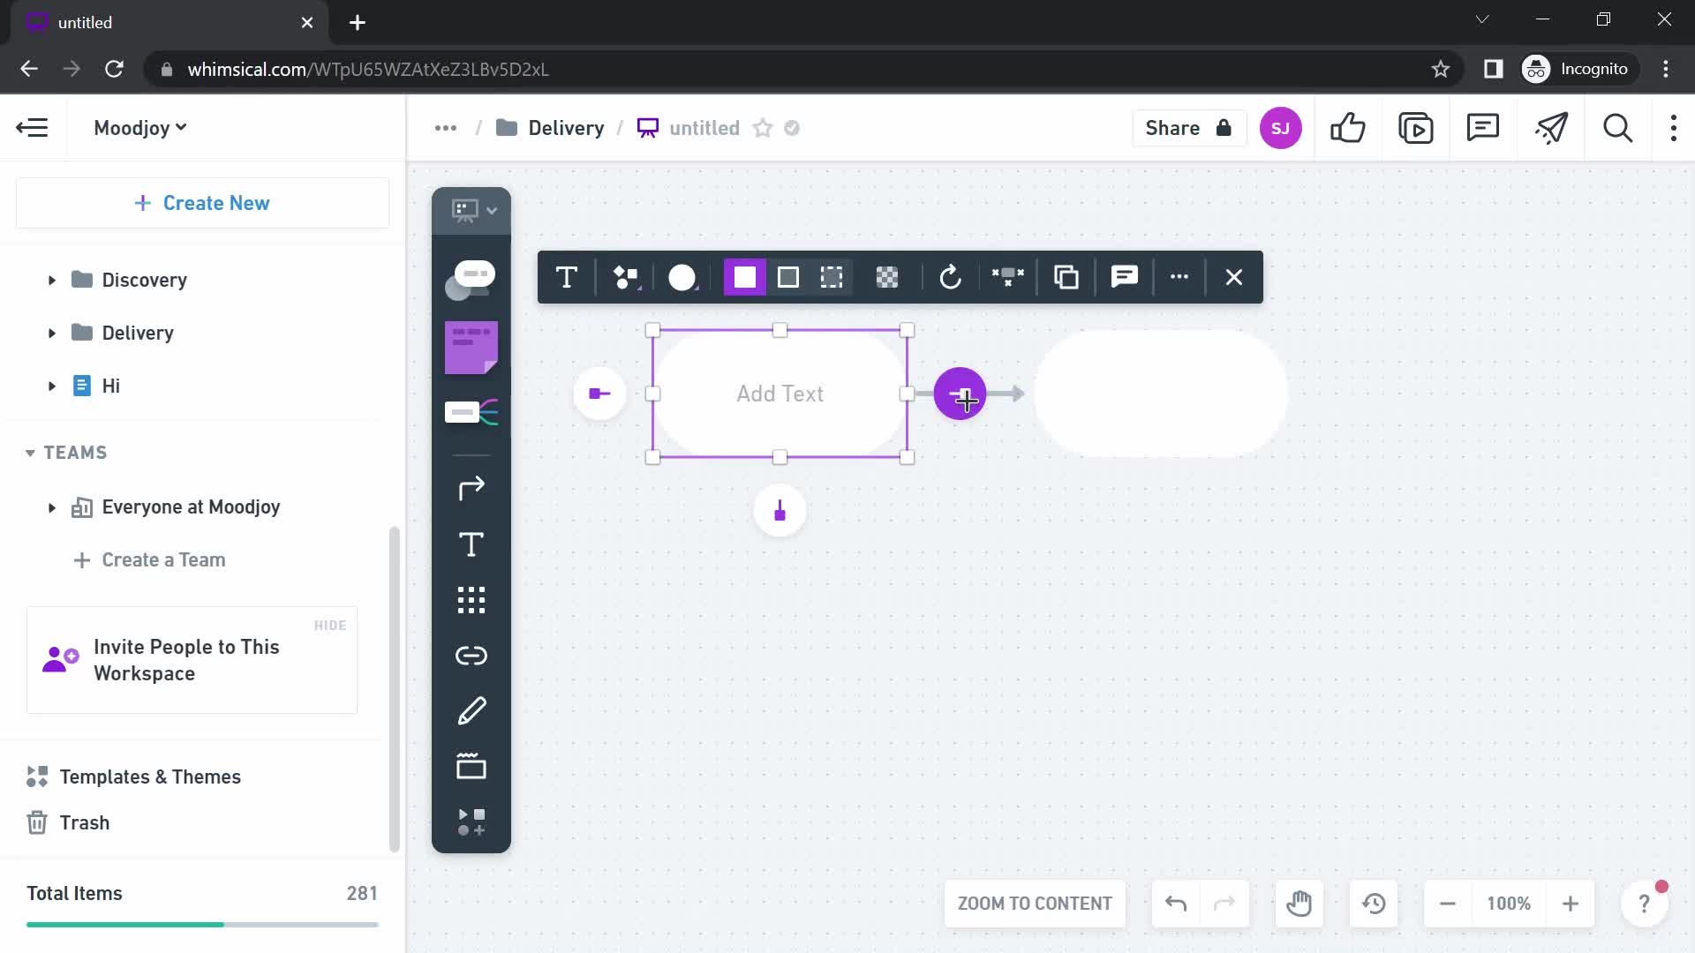Image resolution: width=1695 pixels, height=953 pixels.
Task: Expand Everyone at Moodjoy team
Action: (x=51, y=507)
